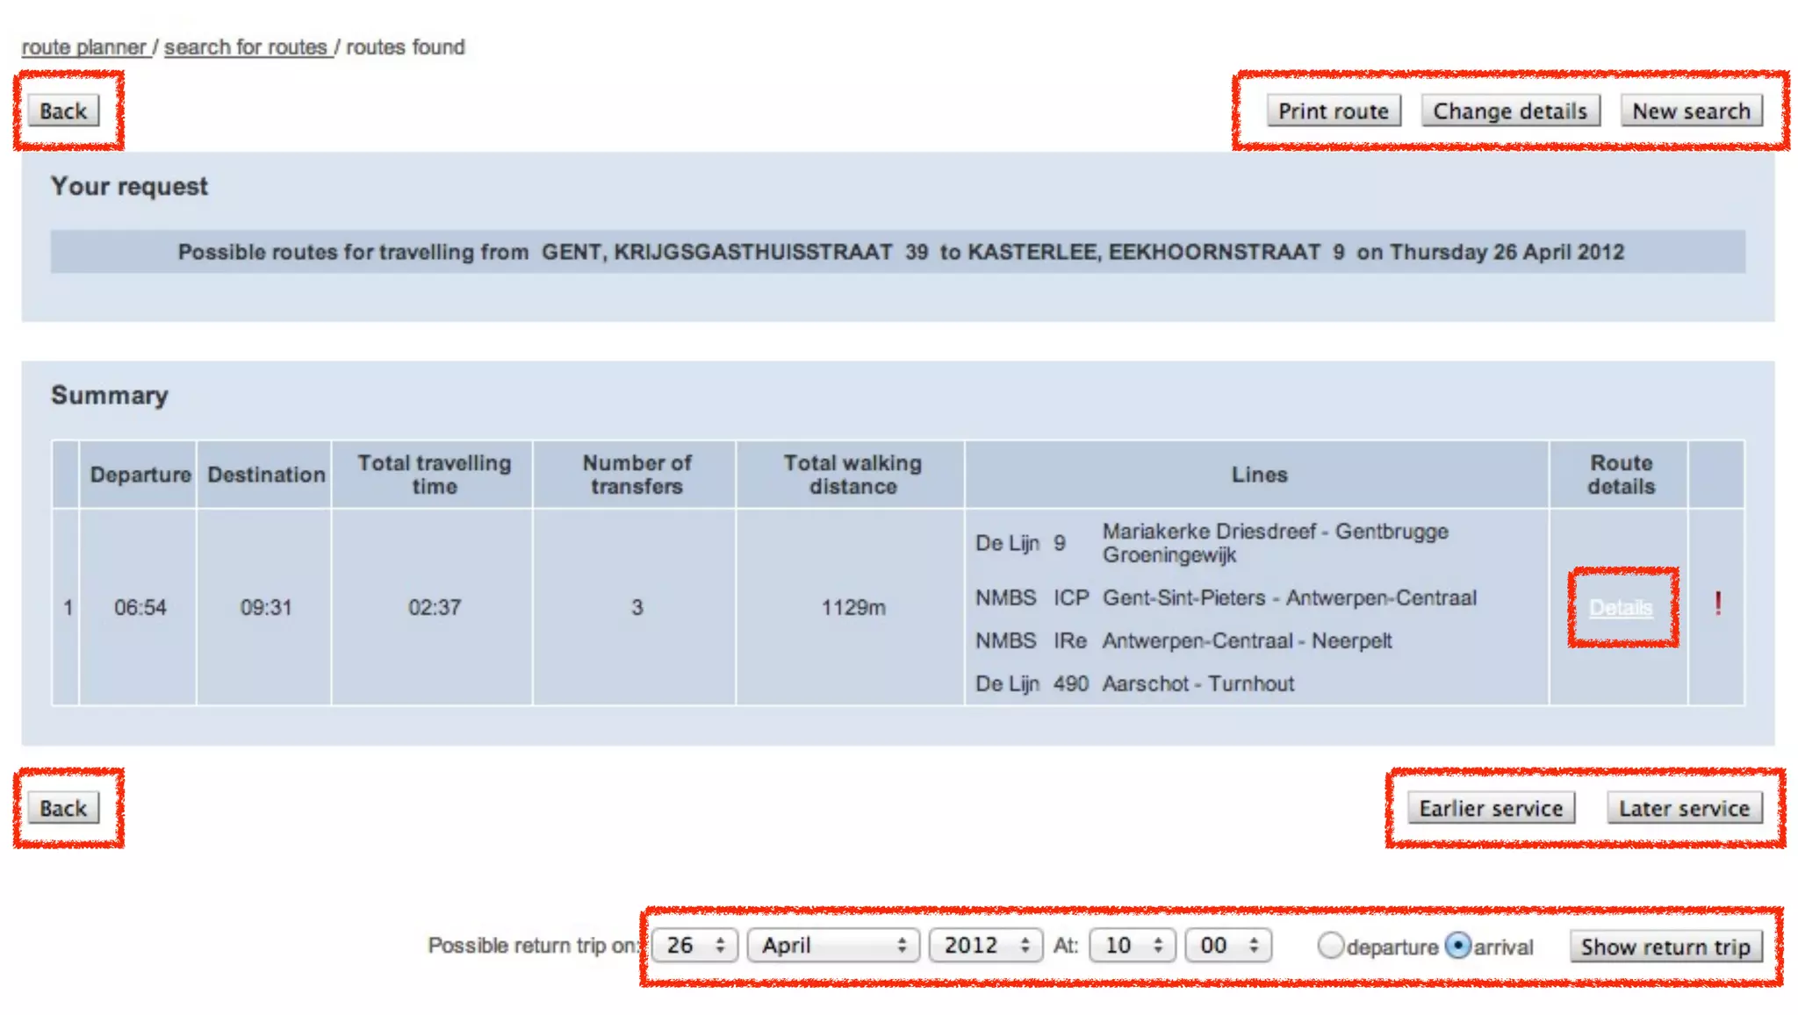Open the route Details link

point(1621,607)
